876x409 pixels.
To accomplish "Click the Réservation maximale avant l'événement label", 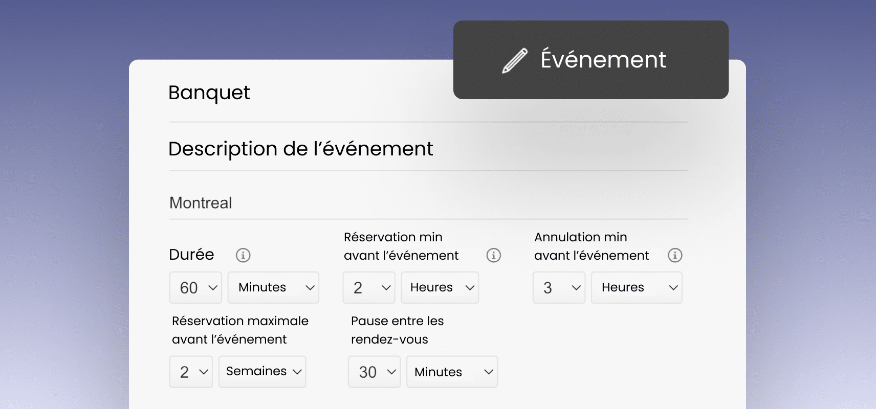I will pos(240,330).
